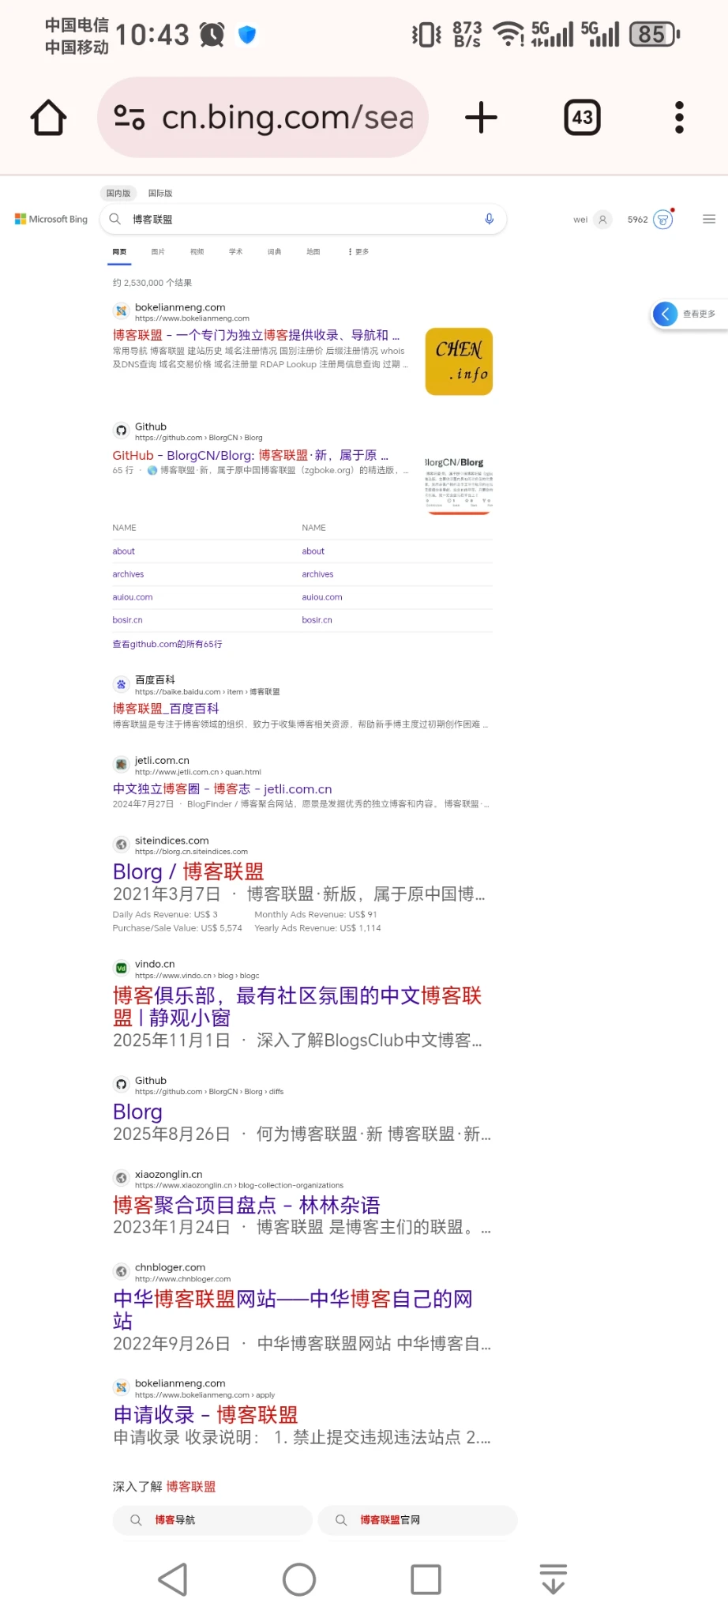Screen dimensions: 728x1618
Task: Click related search 博客联盟官网
Action: click(x=417, y=1520)
